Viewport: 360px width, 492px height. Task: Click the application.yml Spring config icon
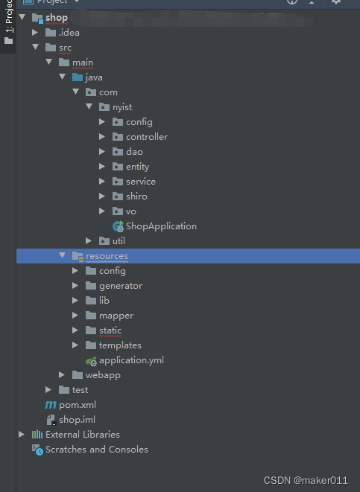click(x=91, y=361)
